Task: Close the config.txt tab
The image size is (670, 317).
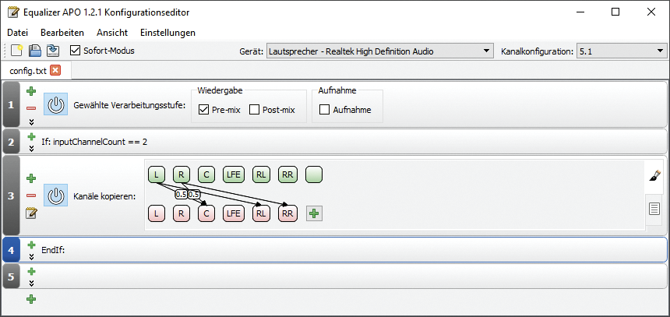Action: click(55, 70)
